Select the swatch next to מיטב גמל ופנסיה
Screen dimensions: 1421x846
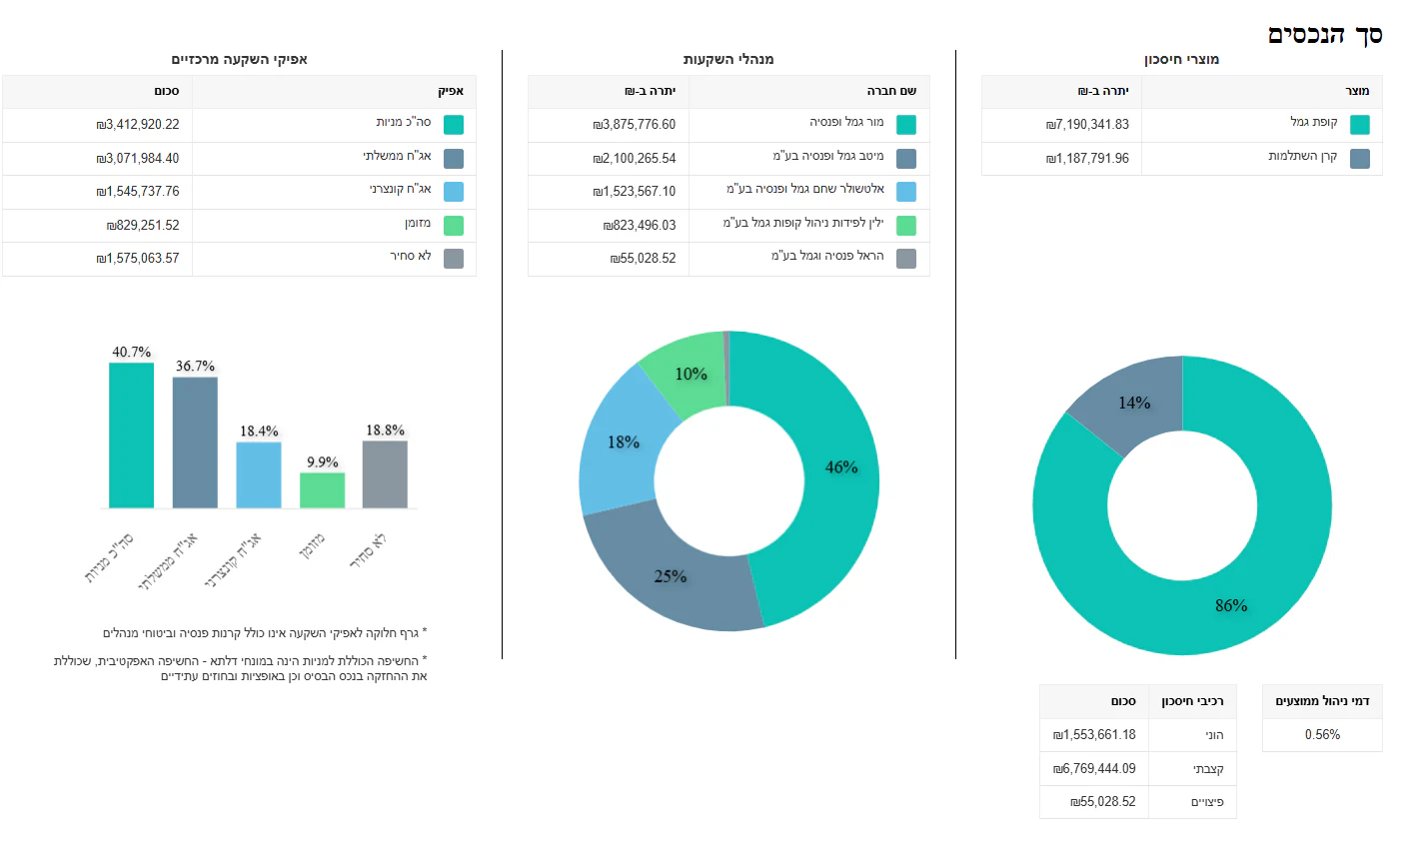[906, 158]
